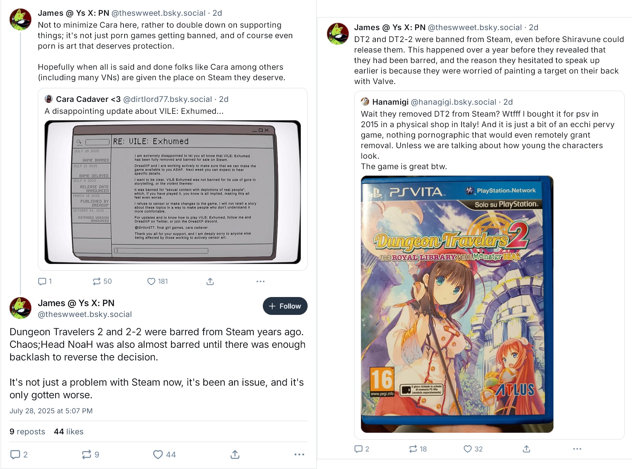Share the parent post quoting Cara Cadaver
The image size is (632, 469).
point(210,281)
